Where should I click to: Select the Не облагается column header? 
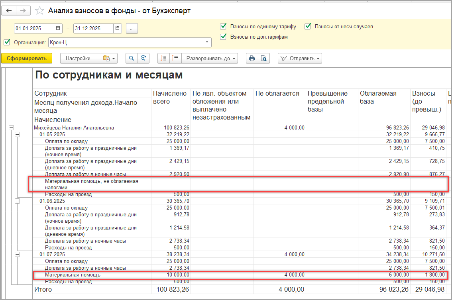pos(280,106)
